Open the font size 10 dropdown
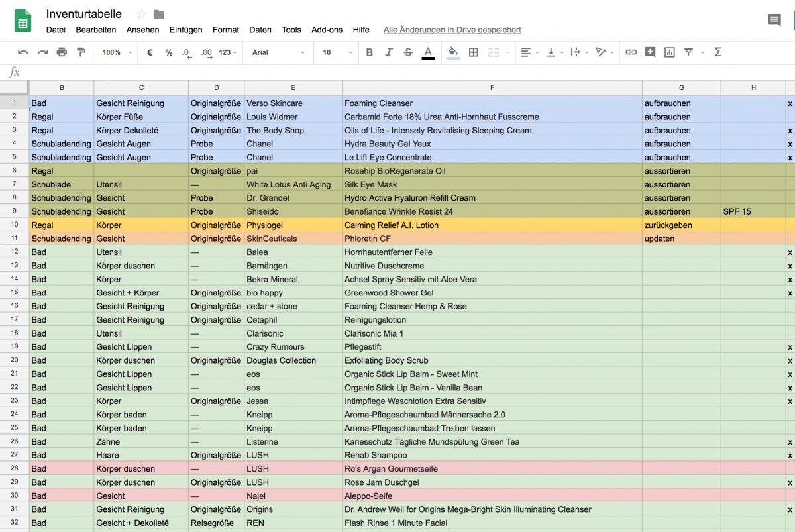Image resolution: width=795 pixels, height=532 pixels. pyautogui.click(x=336, y=52)
